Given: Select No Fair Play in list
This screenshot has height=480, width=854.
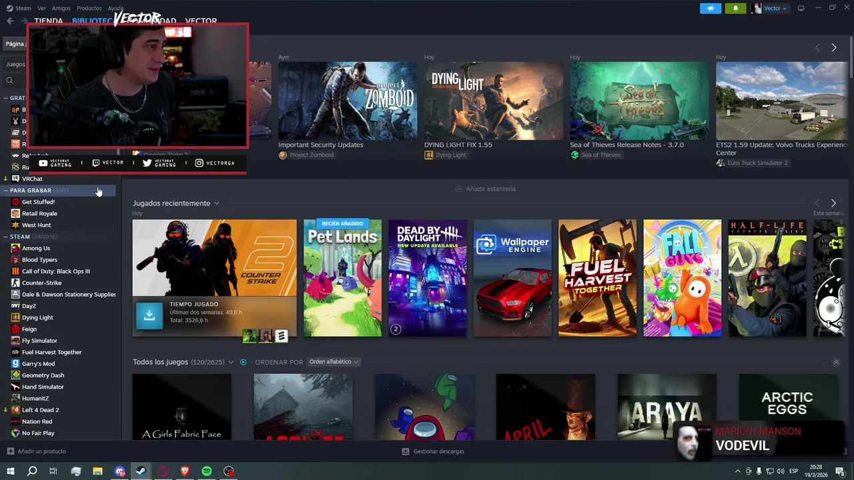Looking at the screenshot, I should coord(38,433).
